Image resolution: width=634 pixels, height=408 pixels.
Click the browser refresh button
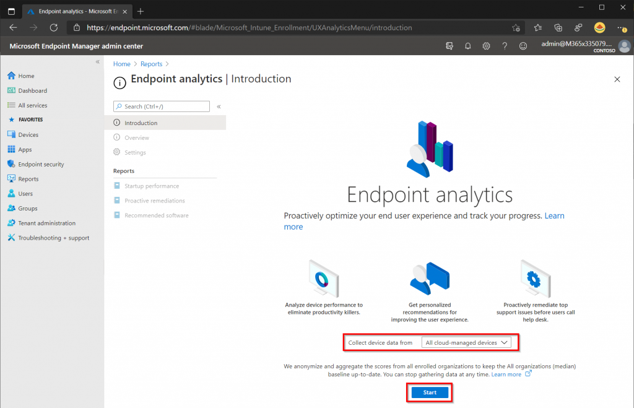[53, 27]
